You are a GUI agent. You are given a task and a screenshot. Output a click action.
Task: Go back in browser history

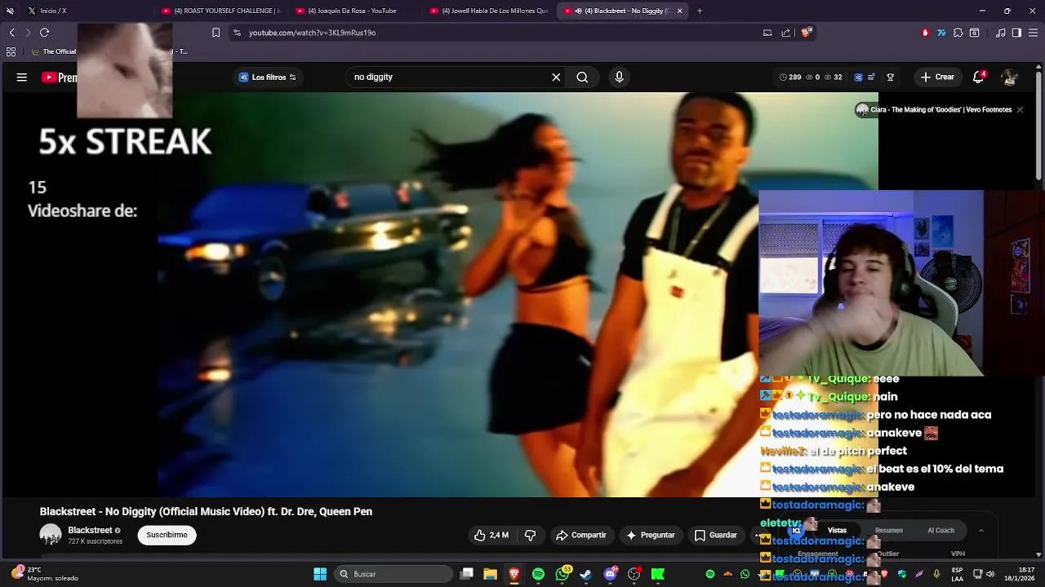[x=11, y=33]
